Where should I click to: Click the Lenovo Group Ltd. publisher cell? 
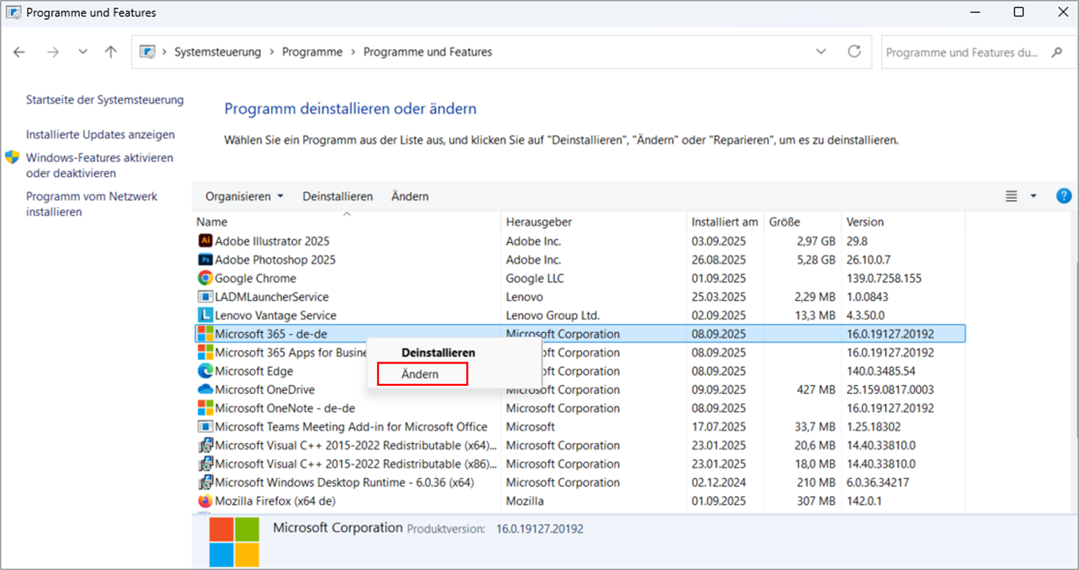pos(552,315)
